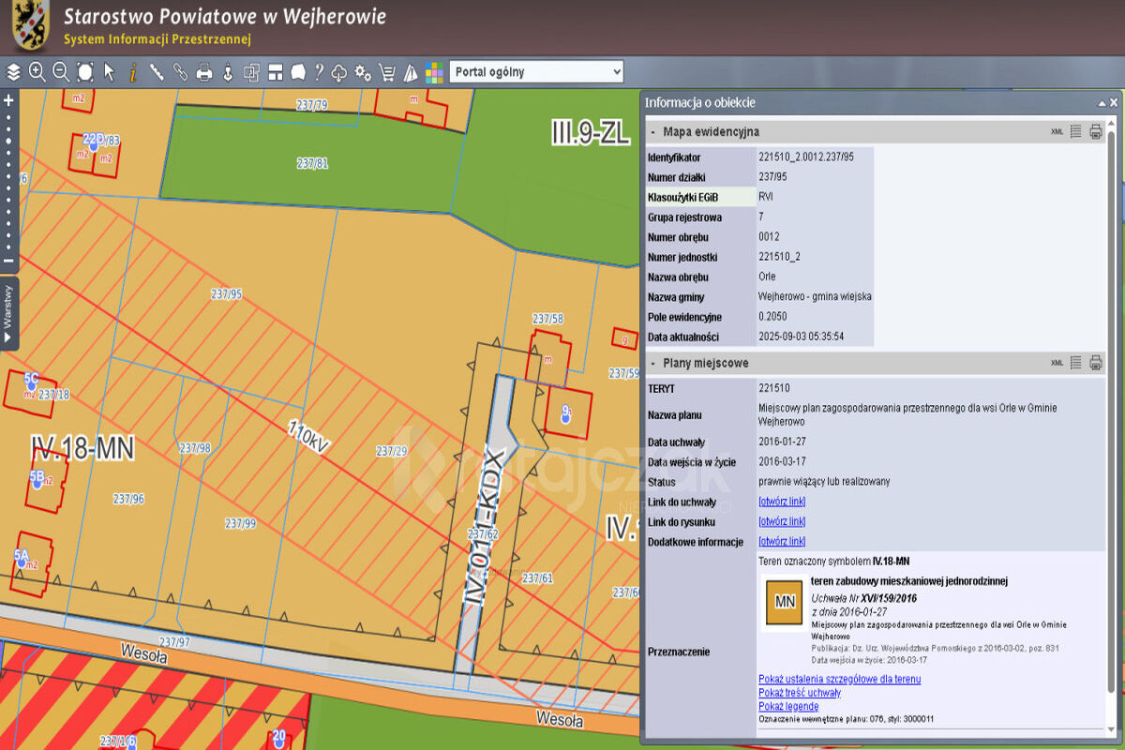Click the XML export for Mapa ewidencyjna
The width and height of the screenshot is (1125, 750).
click(x=1057, y=131)
